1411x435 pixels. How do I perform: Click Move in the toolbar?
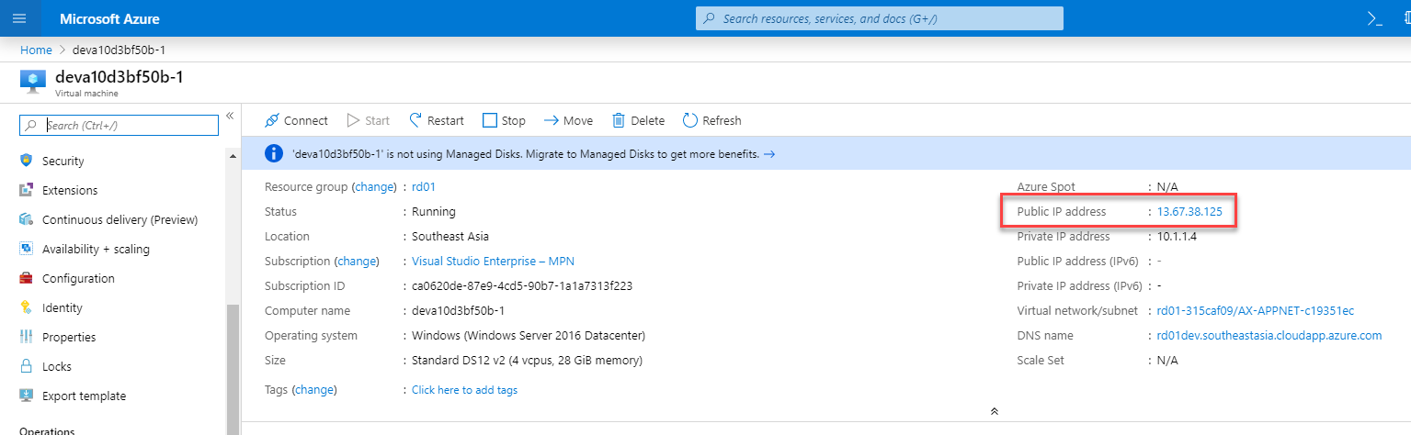pos(568,120)
